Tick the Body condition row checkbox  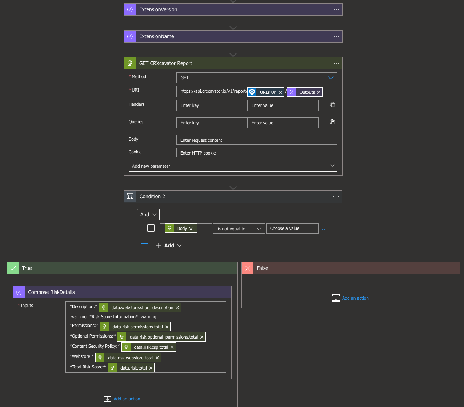tap(151, 228)
